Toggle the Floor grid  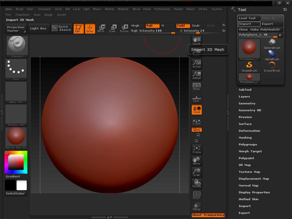click(x=197, y=98)
